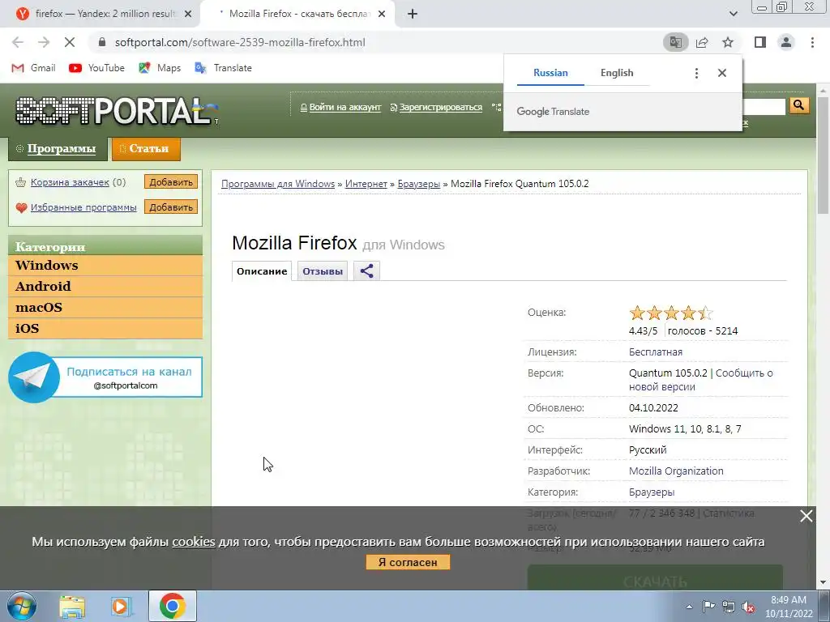Select the Android category
This screenshot has width=830, height=622.
point(105,286)
